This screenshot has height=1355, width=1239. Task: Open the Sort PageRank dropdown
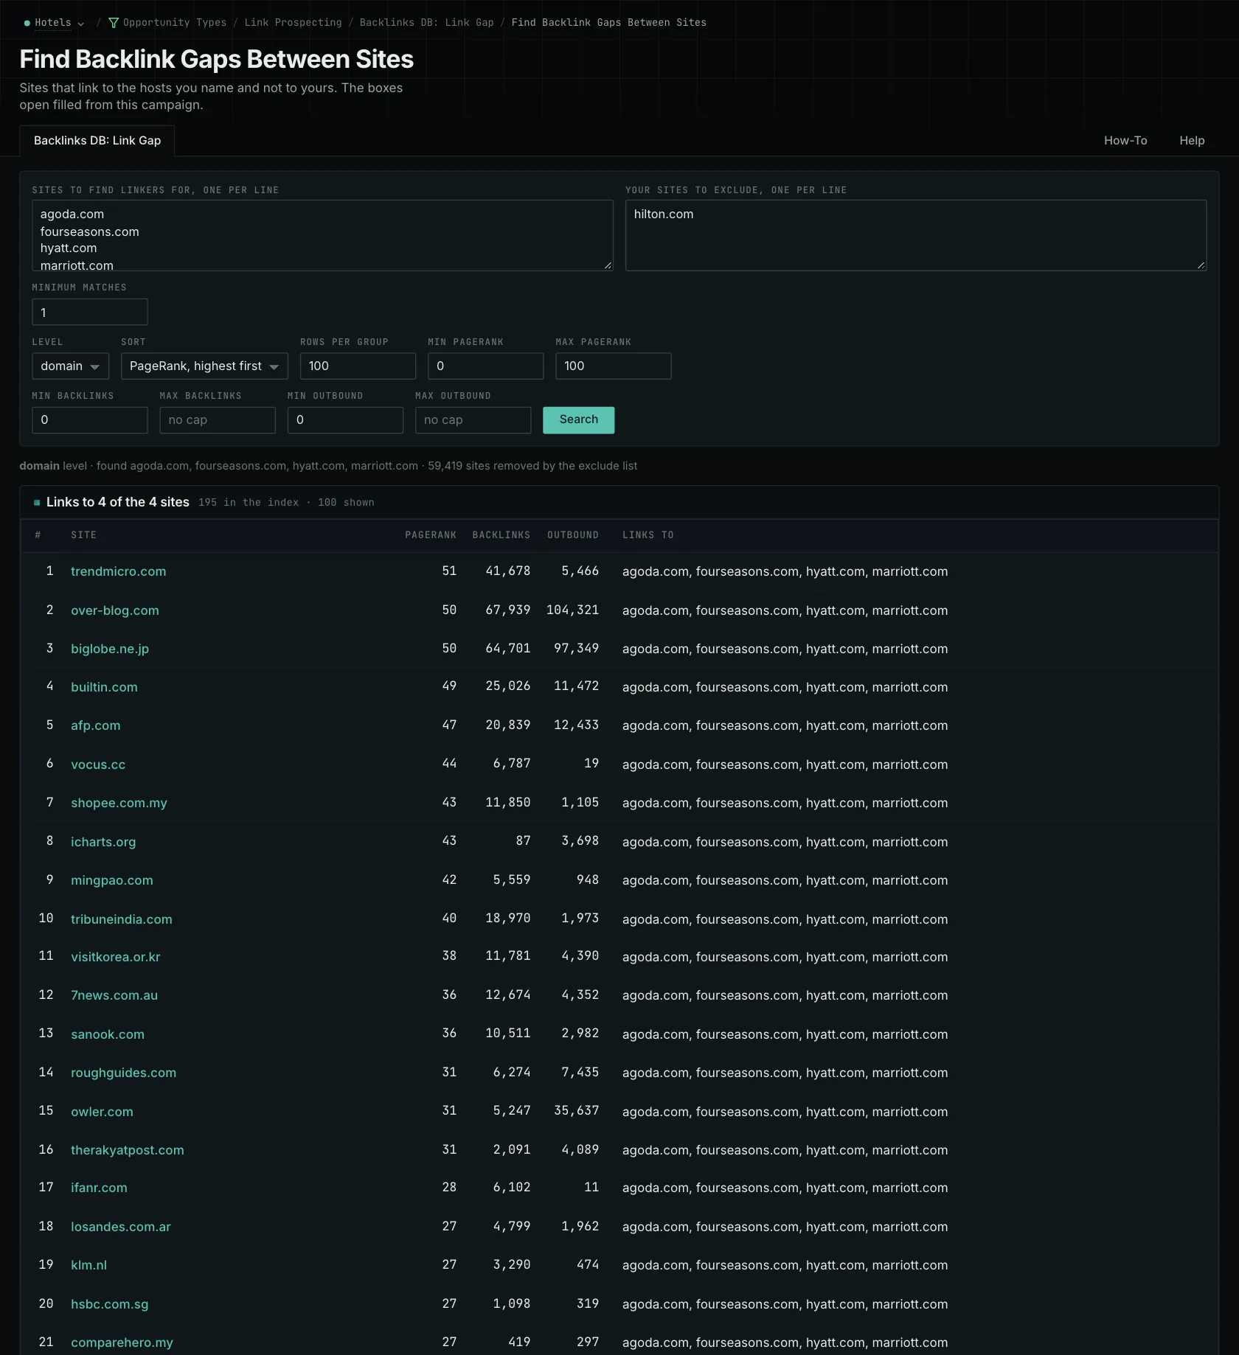[204, 366]
